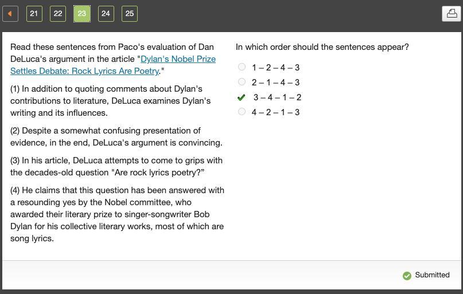
Task: Jump to question 22
Action: coord(58,14)
